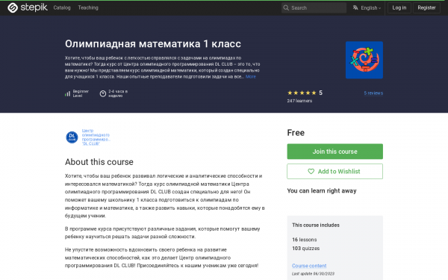The width and height of the screenshot is (448, 280).
Task: Click the five-star rating
Action: pyautogui.click(x=302, y=93)
